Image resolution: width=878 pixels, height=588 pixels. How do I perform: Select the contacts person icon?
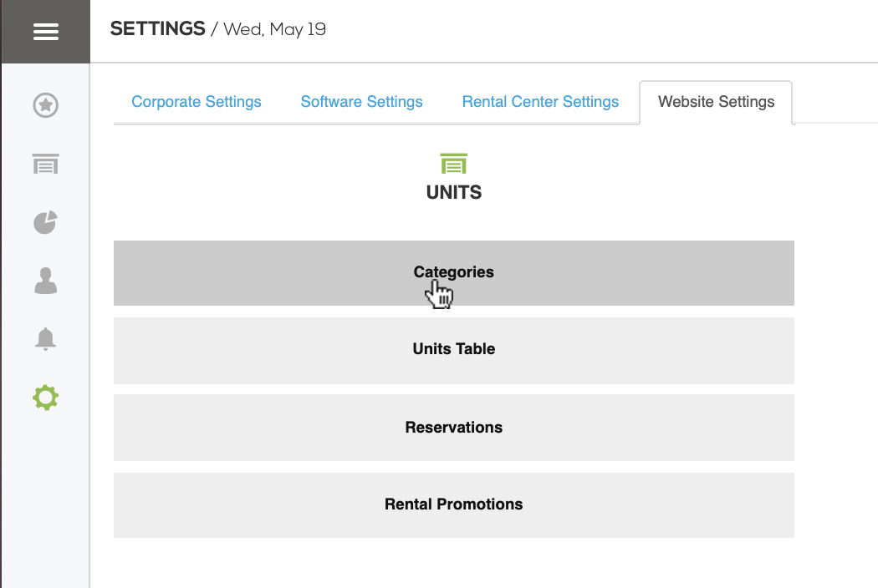point(45,281)
